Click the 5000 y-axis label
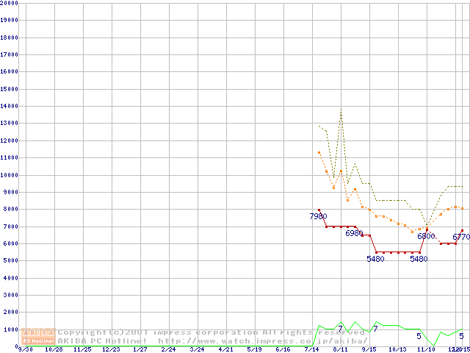The width and height of the screenshot is (470, 353). (x=12, y=261)
